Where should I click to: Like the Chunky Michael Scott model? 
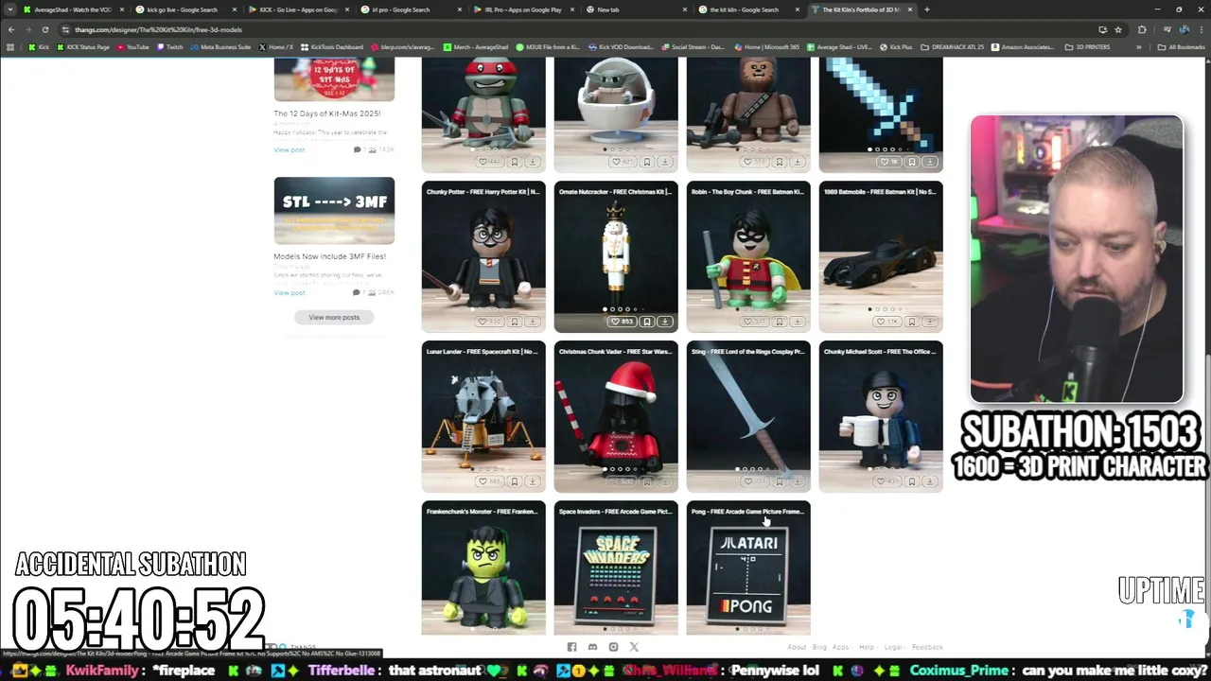coord(887,481)
